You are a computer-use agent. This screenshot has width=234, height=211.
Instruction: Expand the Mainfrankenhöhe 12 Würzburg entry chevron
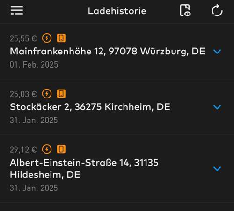(x=217, y=52)
